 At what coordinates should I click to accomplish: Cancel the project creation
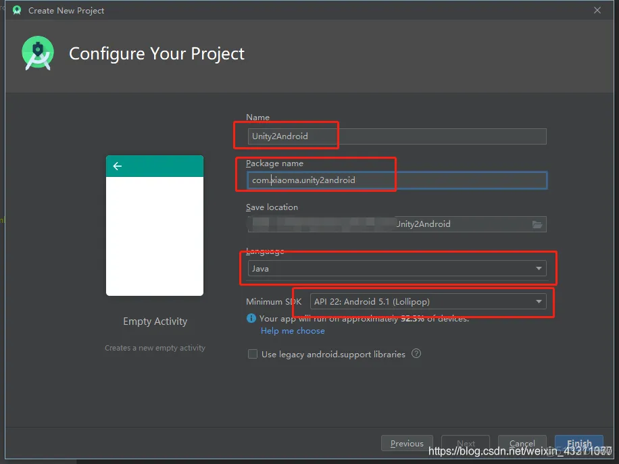[522, 443]
